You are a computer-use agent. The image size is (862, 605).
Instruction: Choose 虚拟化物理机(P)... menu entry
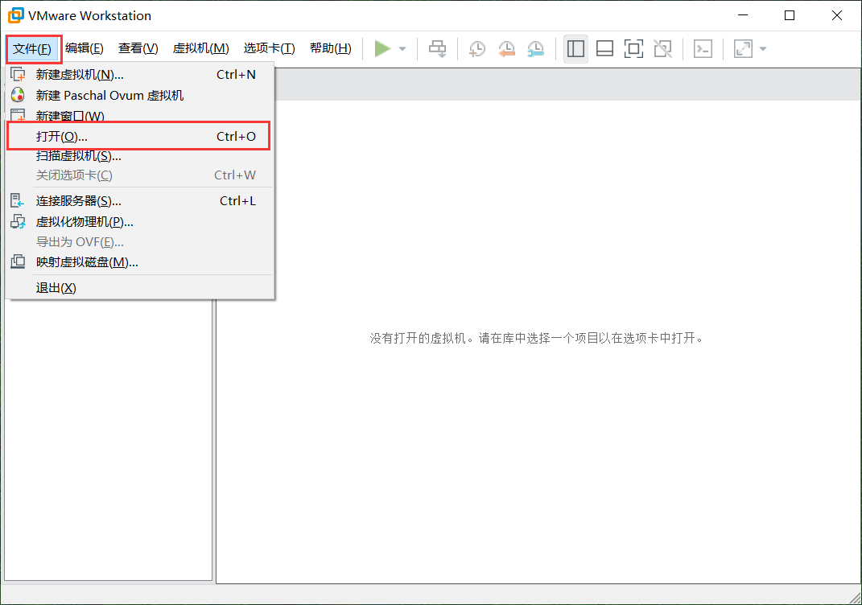(x=139, y=222)
